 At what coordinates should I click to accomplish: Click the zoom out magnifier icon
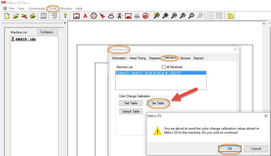click(x=174, y=16)
